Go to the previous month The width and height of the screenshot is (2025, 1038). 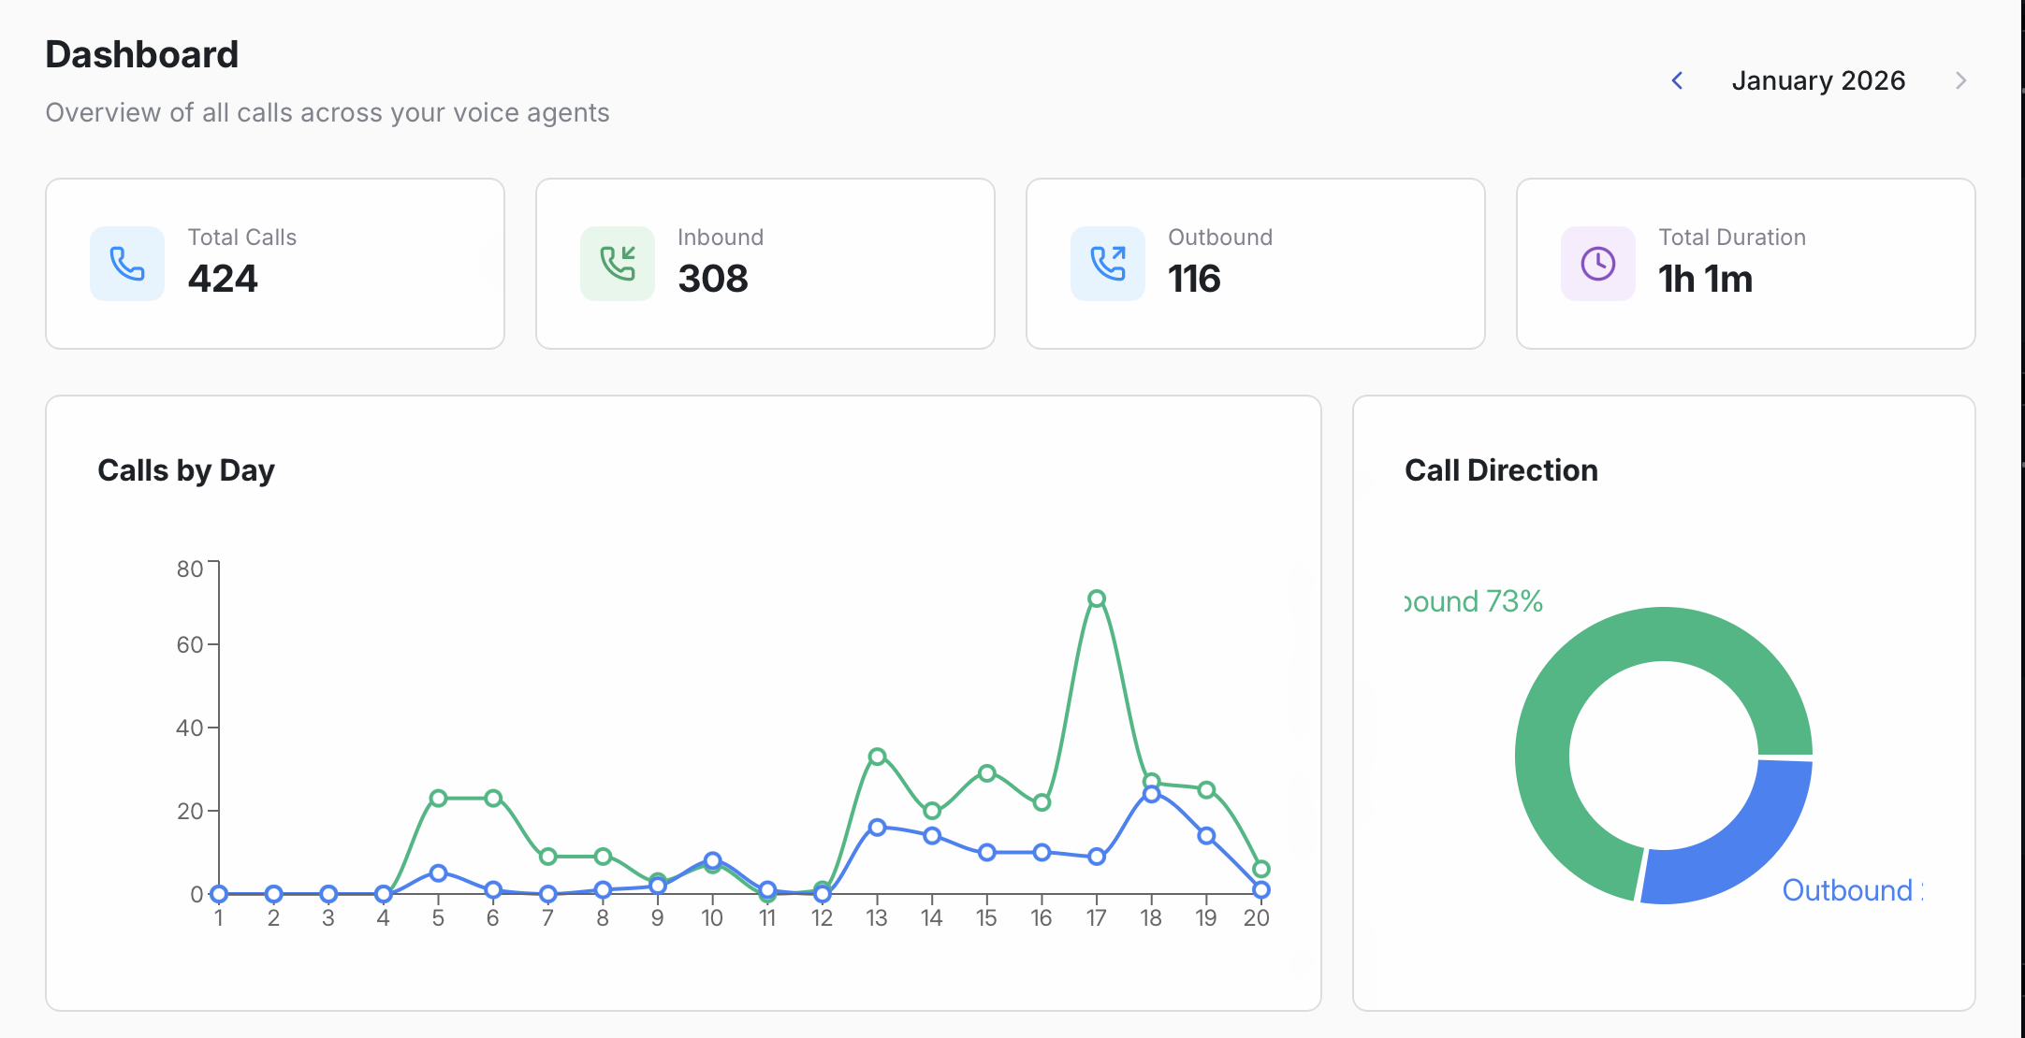pos(1677,81)
